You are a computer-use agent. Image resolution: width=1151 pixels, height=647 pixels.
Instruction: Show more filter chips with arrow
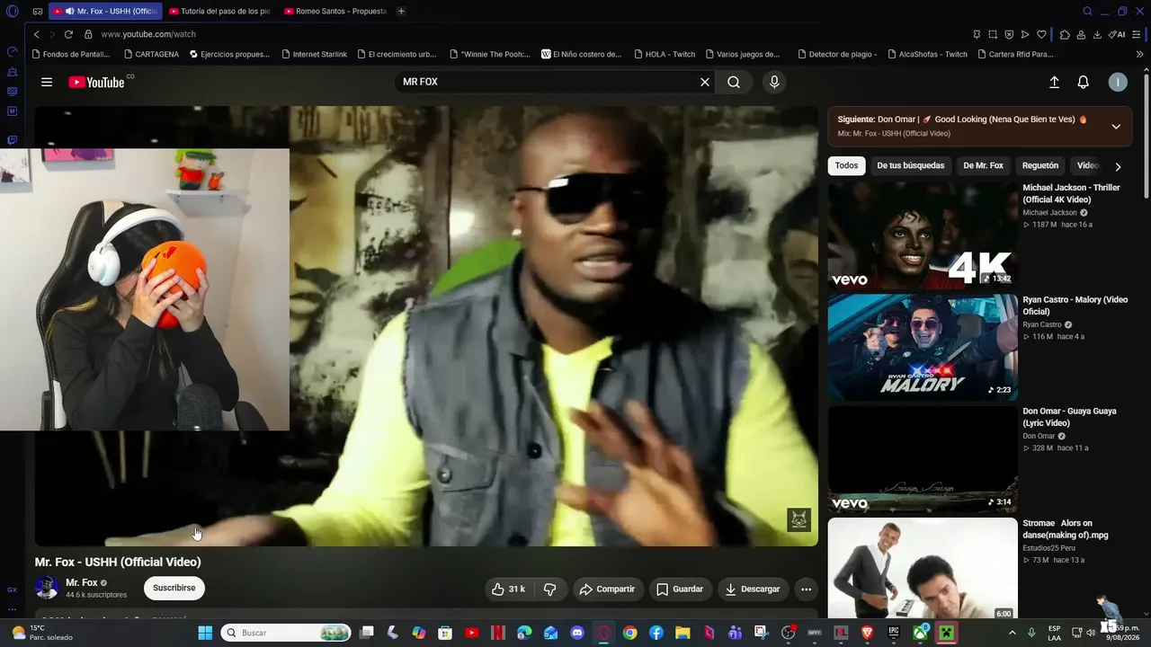point(1118,166)
